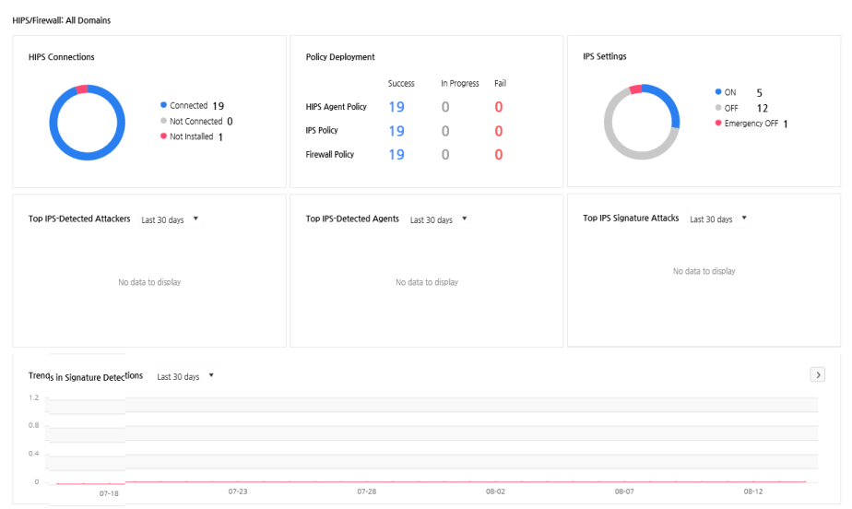Click the blue Connected legend dot

(x=163, y=105)
